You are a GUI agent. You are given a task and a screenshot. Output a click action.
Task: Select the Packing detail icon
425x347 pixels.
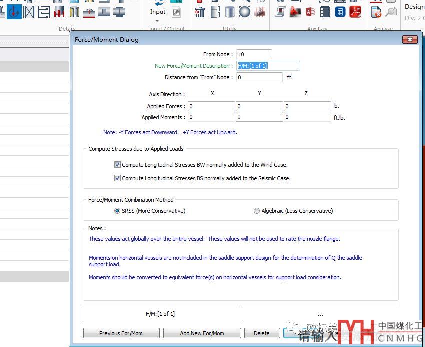tap(29, 12)
